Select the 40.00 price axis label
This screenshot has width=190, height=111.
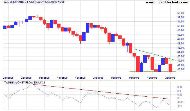[180, 69]
